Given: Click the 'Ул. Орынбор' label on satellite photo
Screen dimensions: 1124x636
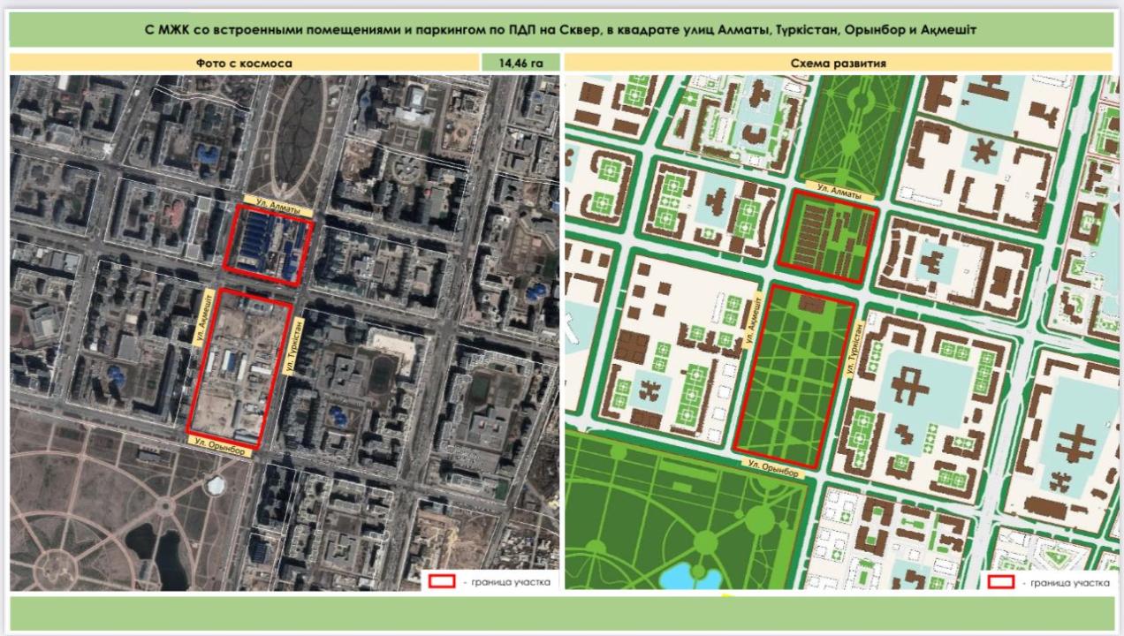Looking at the screenshot, I should coord(220,444).
